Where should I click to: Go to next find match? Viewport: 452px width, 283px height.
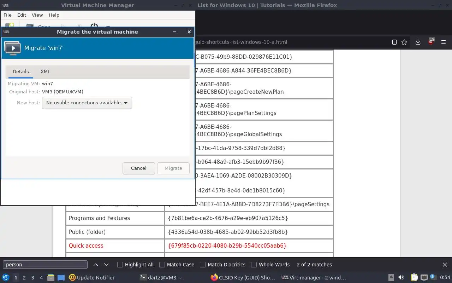click(x=106, y=265)
